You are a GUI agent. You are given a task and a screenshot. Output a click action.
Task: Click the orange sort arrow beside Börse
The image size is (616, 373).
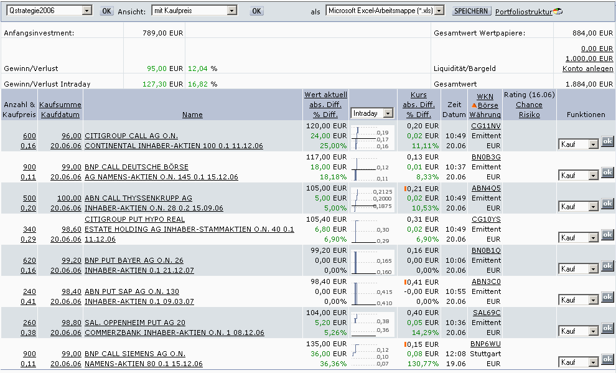coord(474,106)
